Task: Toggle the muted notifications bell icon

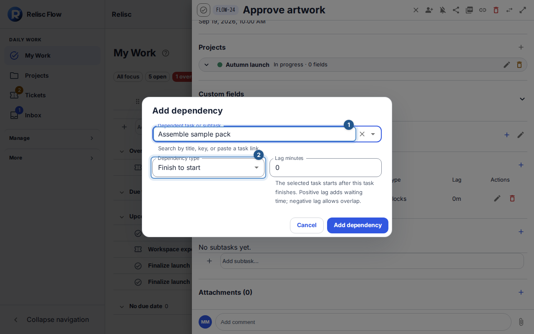Action: coord(443,10)
